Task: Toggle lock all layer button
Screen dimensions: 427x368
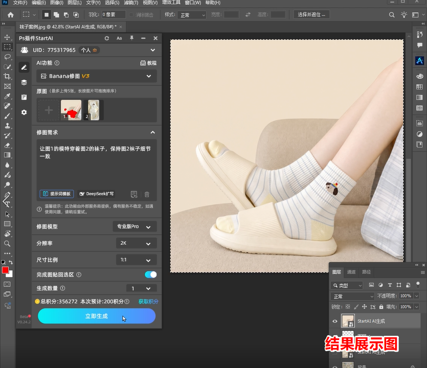Action: pos(381,307)
